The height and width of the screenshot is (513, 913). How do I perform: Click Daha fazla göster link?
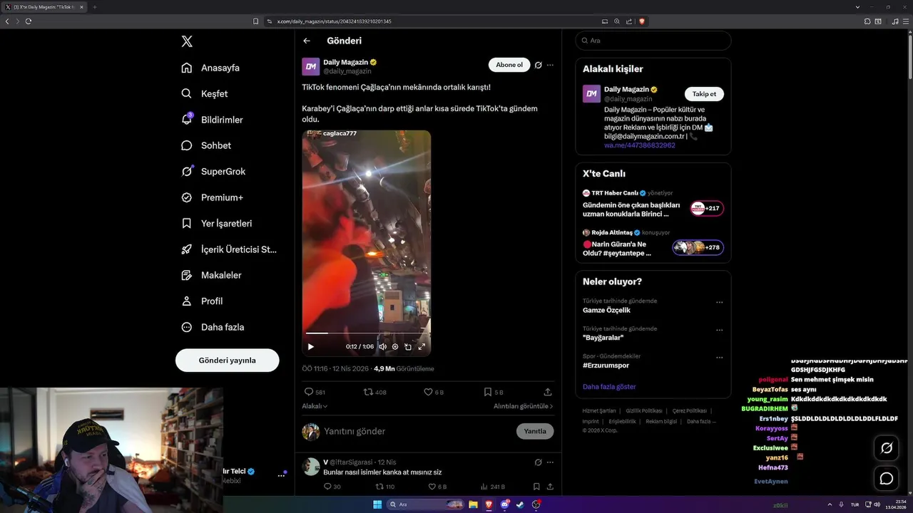pyautogui.click(x=609, y=387)
